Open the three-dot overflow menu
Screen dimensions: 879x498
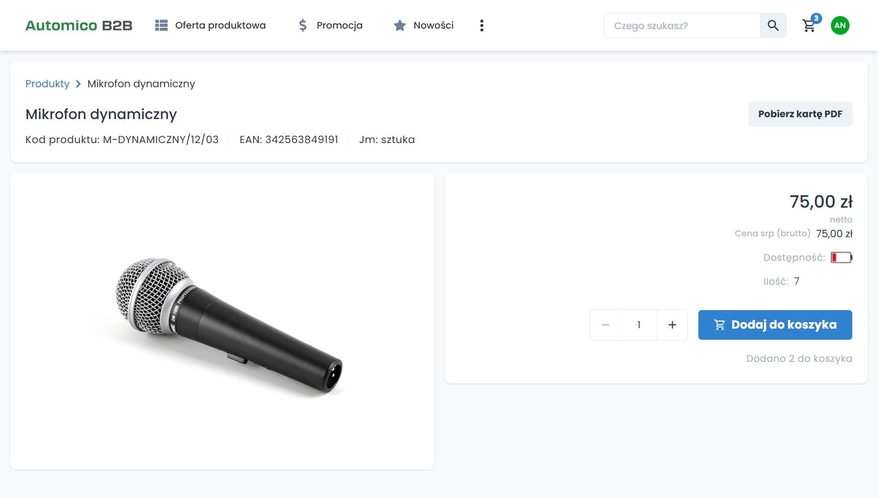(x=482, y=25)
